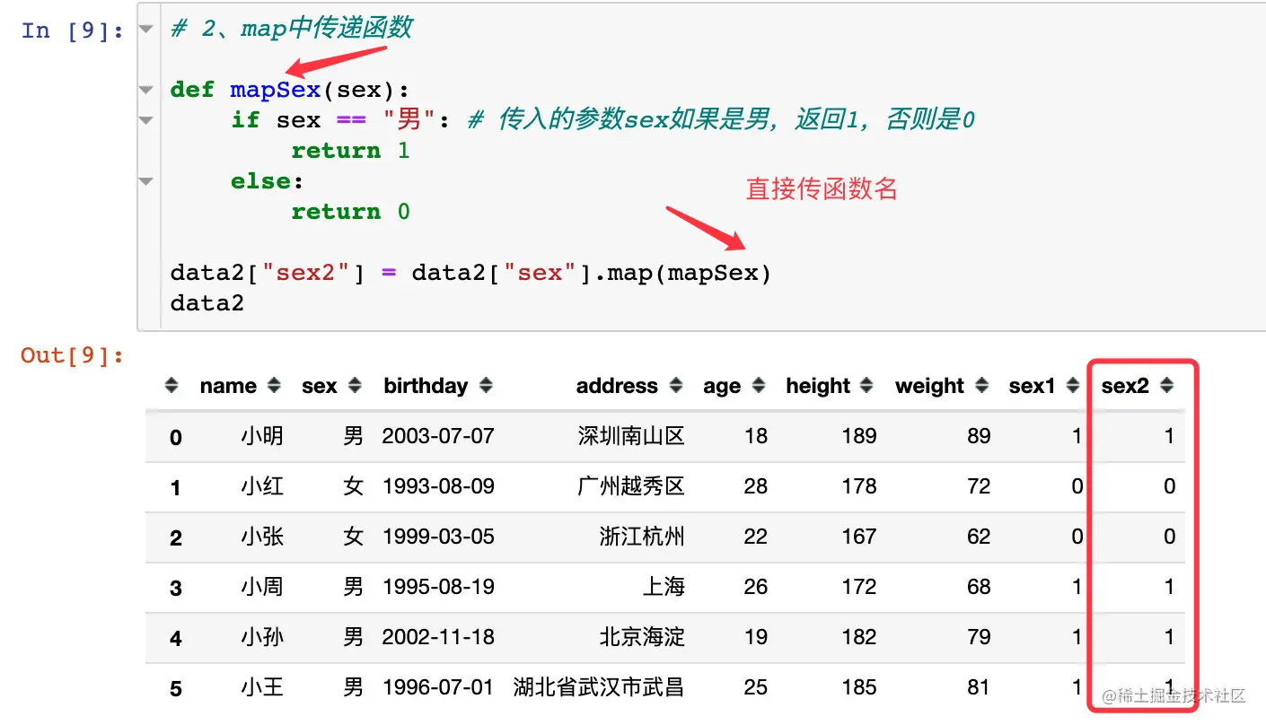Image resolution: width=1266 pixels, height=725 pixels.
Task: Select the age value 19
Action: [x=756, y=637]
